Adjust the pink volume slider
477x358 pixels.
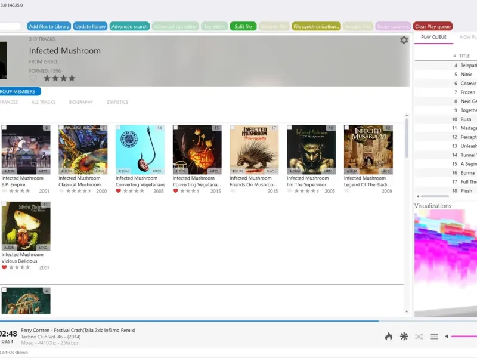pos(464,337)
